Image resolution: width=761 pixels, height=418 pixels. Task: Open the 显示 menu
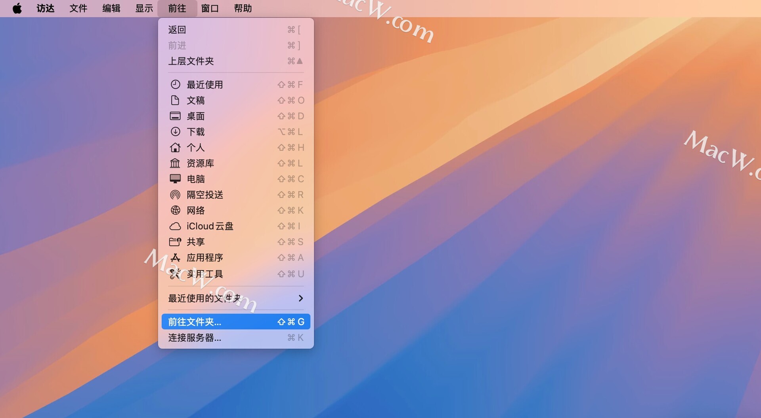coord(144,8)
